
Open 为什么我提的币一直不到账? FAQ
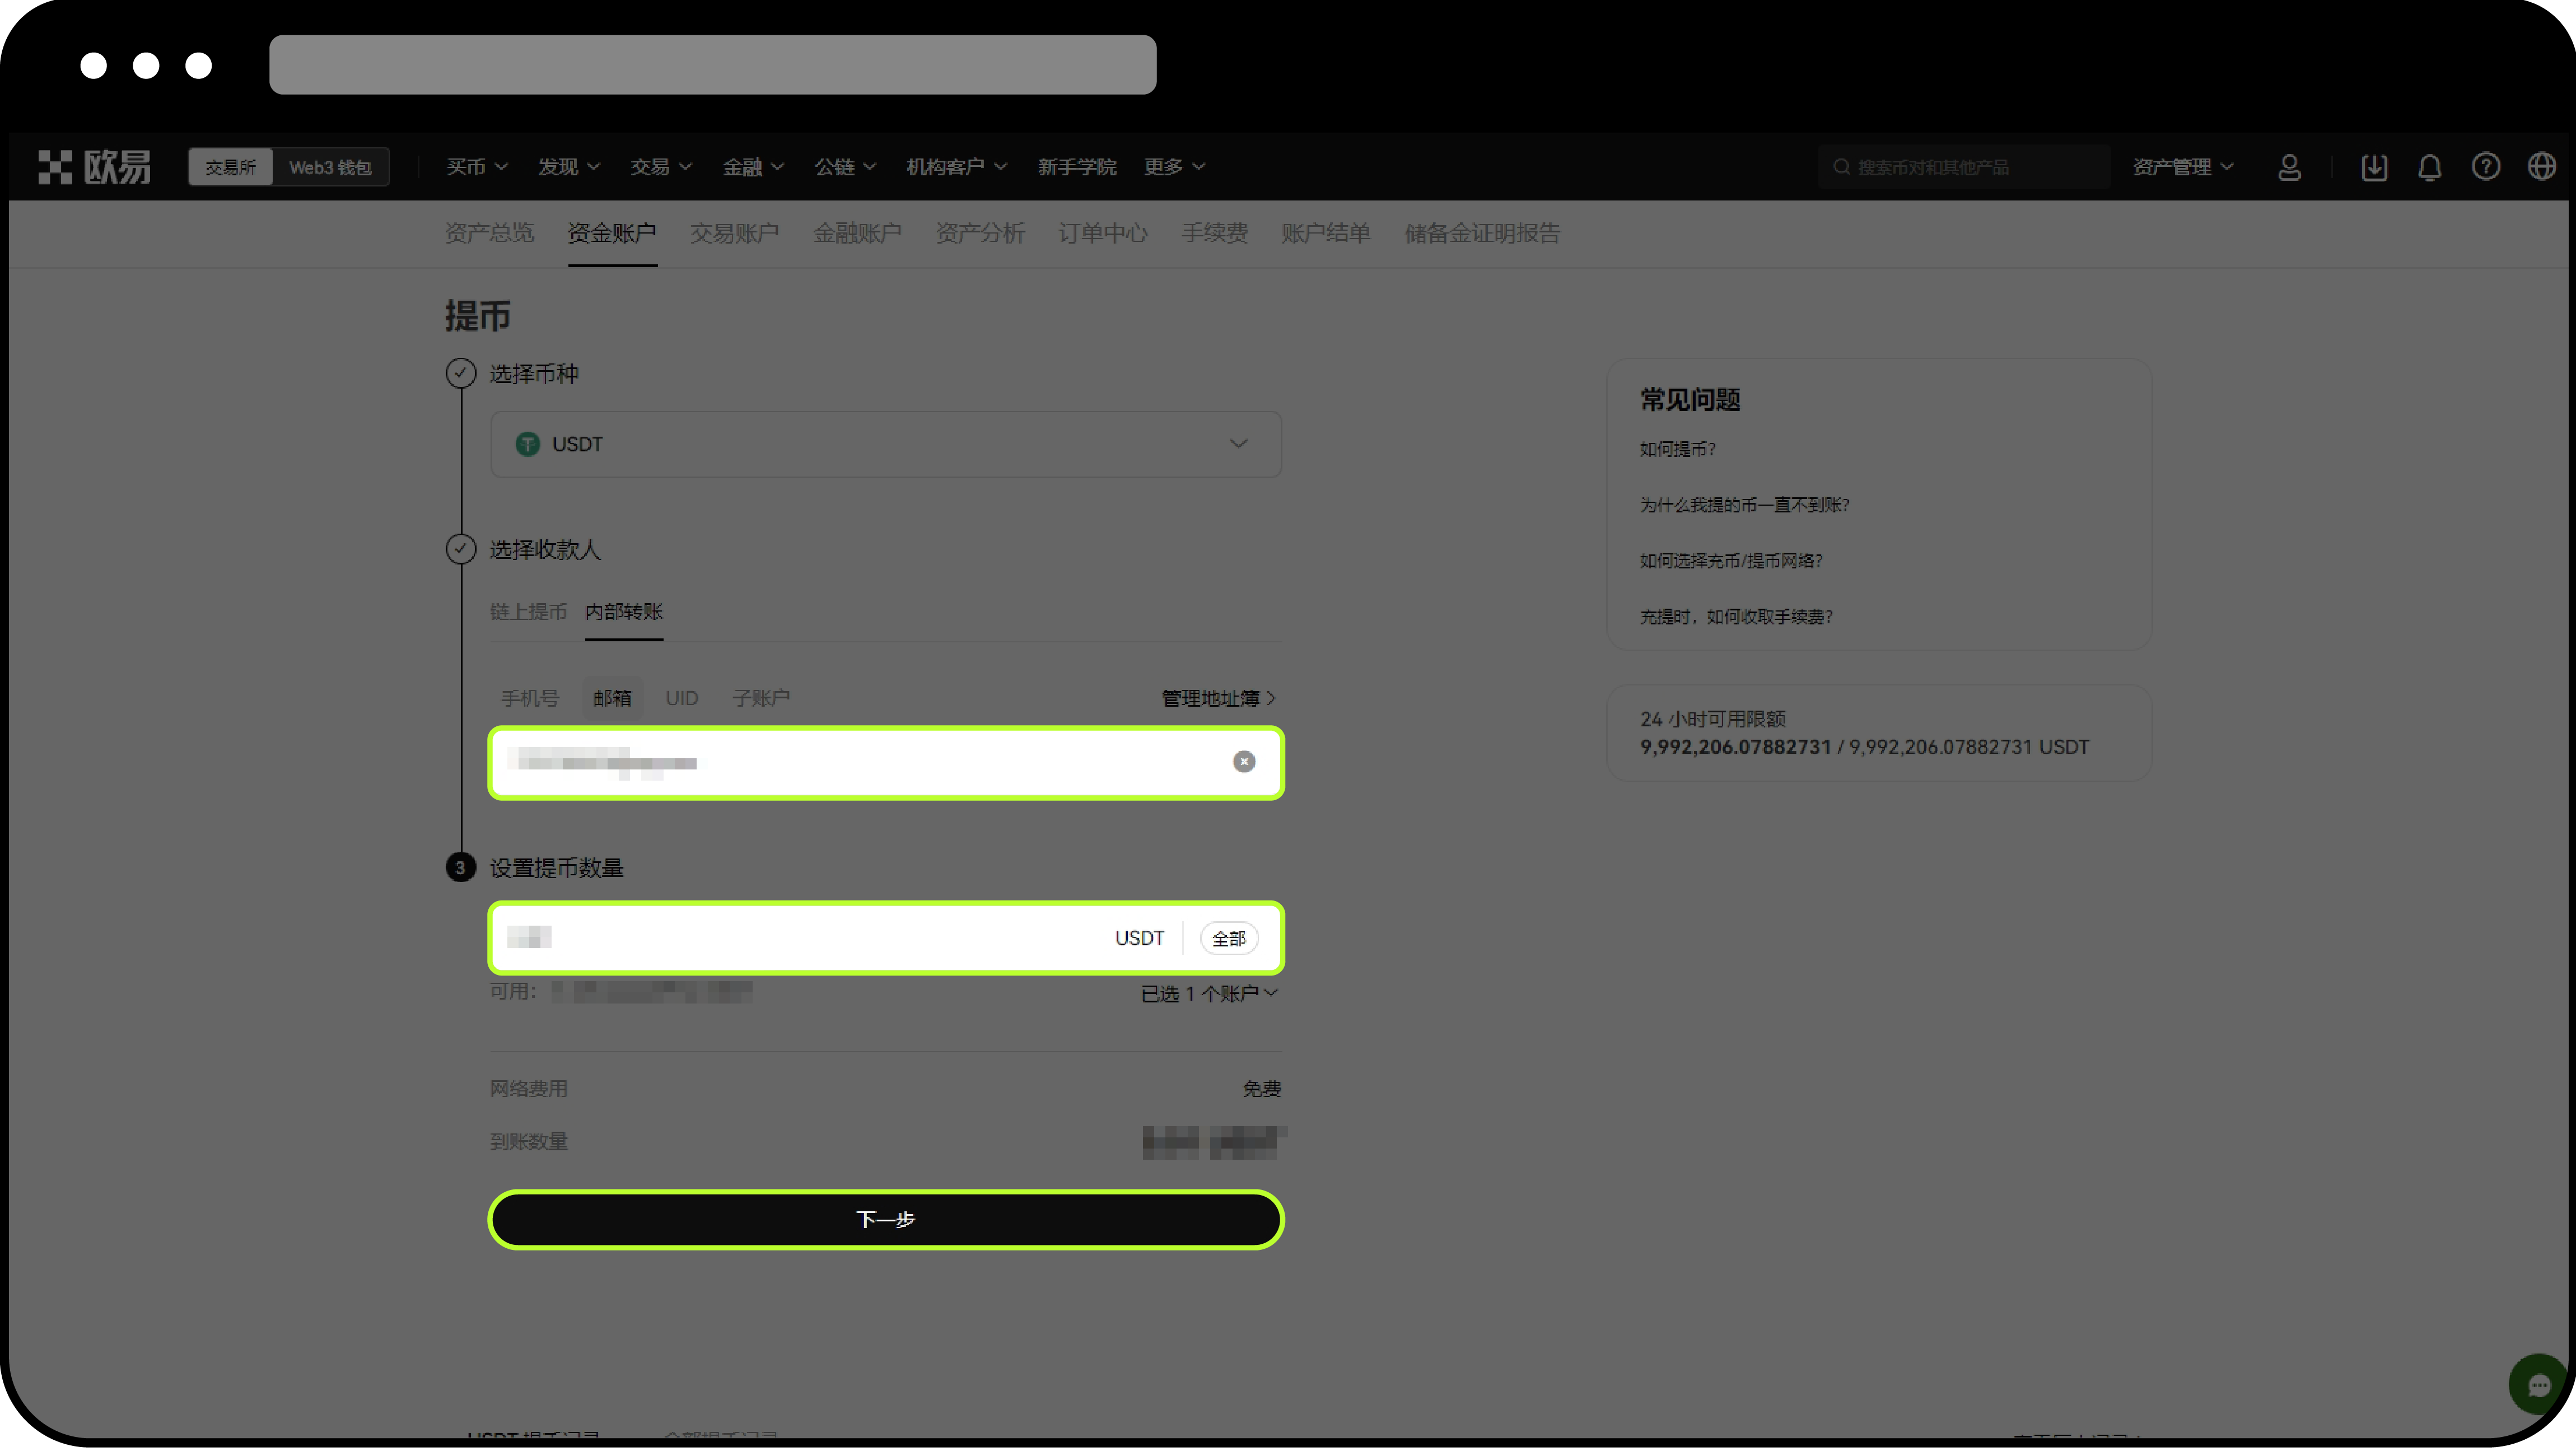(1745, 506)
